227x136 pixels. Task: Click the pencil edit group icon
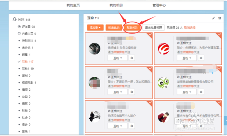click(214, 18)
